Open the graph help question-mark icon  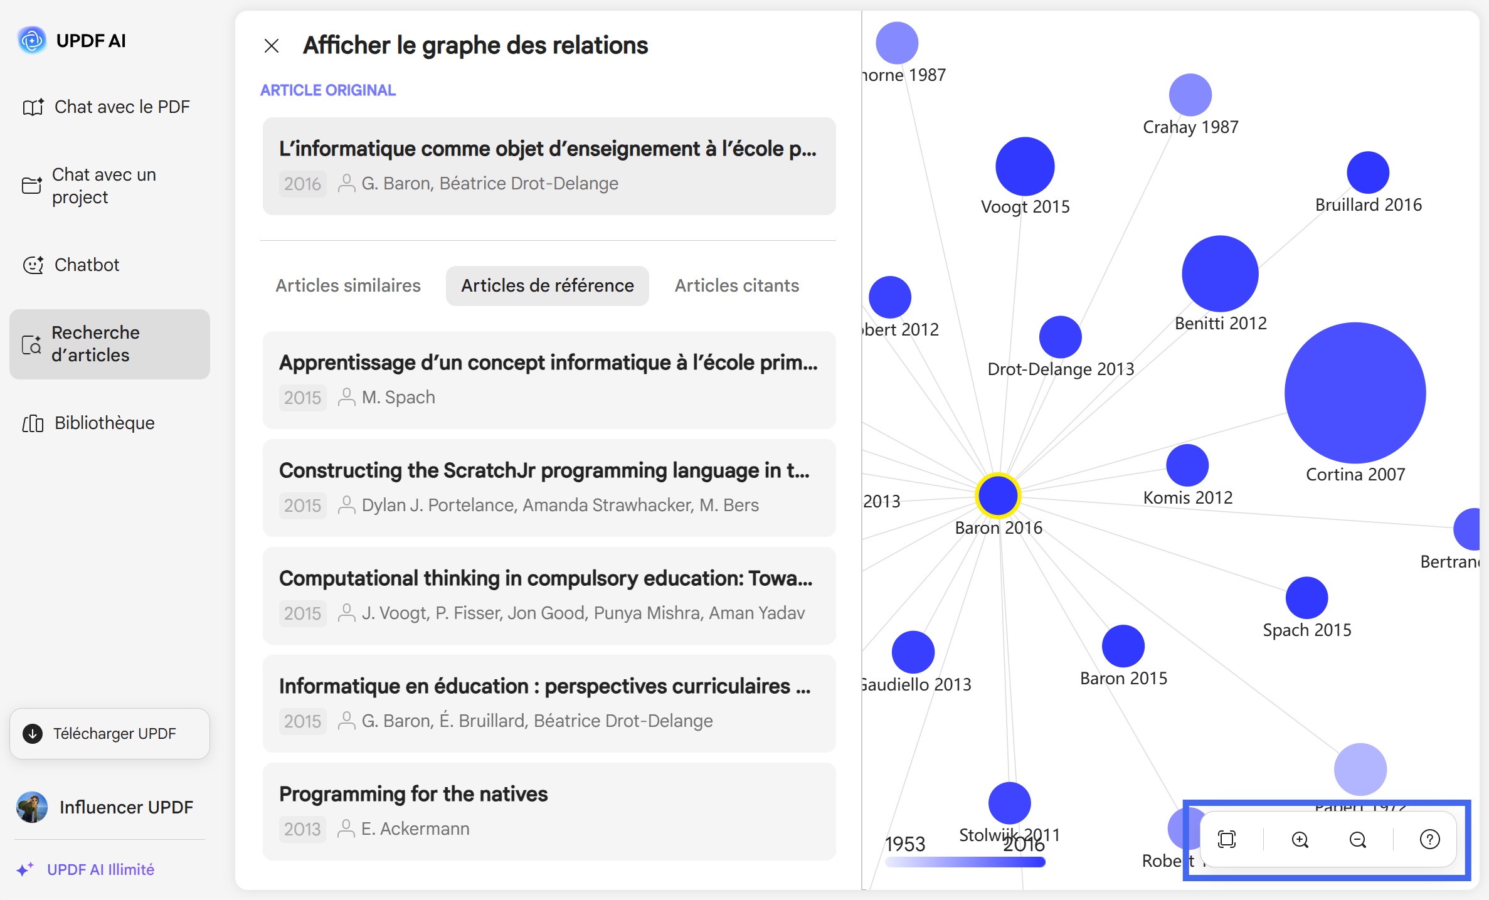[x=1429, y=839]
